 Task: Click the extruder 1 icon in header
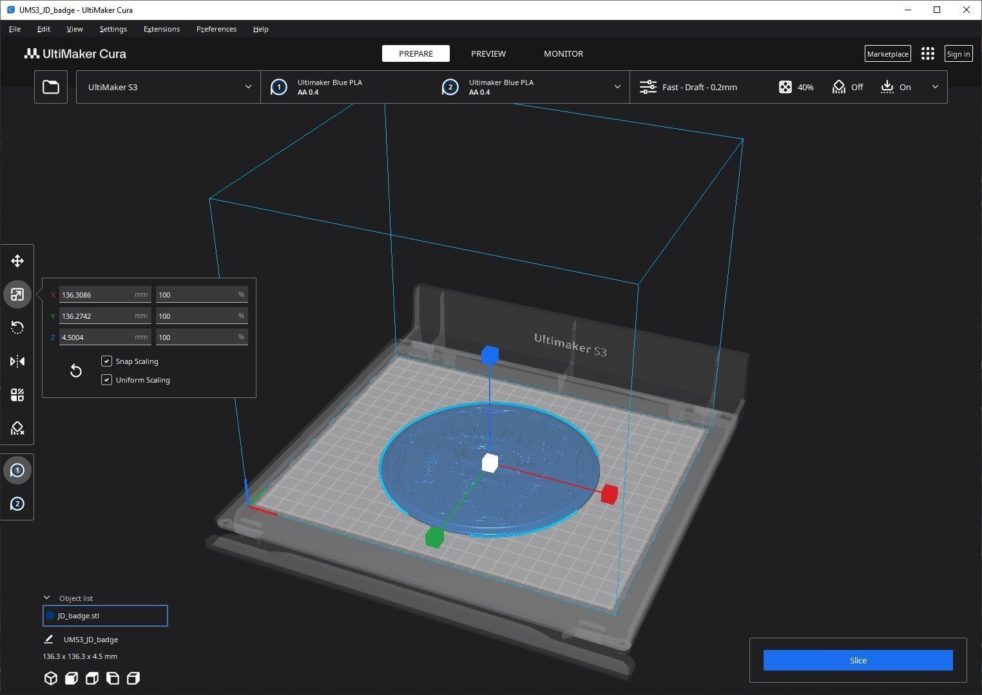(x=278, y=87)
